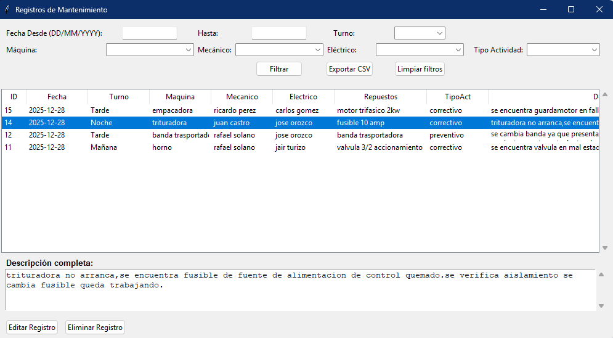Focus the Hasta date input field
The width and height of the screenshot is (613, 338).
tap(278, 33)
